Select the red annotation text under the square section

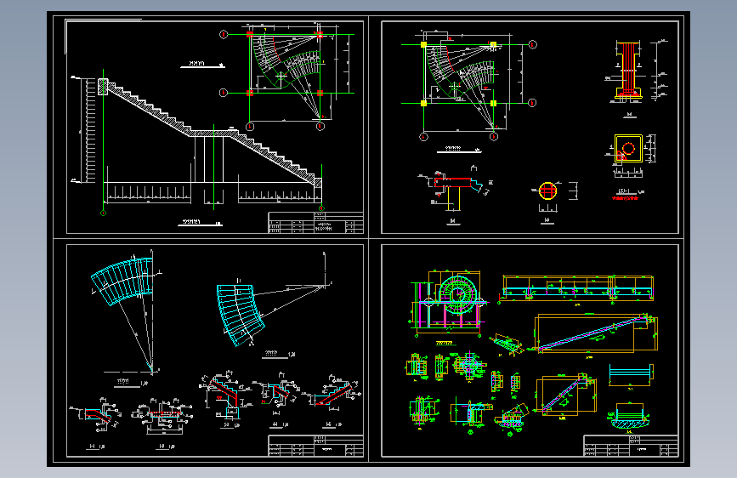625,198
